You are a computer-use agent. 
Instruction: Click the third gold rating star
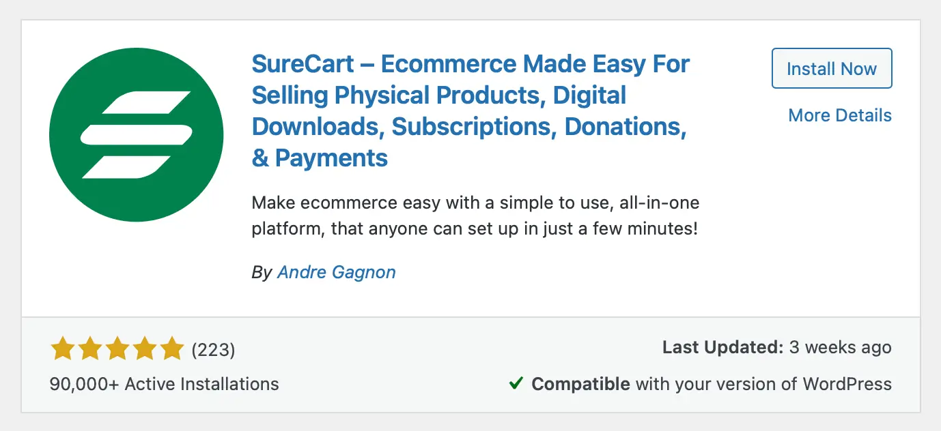[117, 348]
